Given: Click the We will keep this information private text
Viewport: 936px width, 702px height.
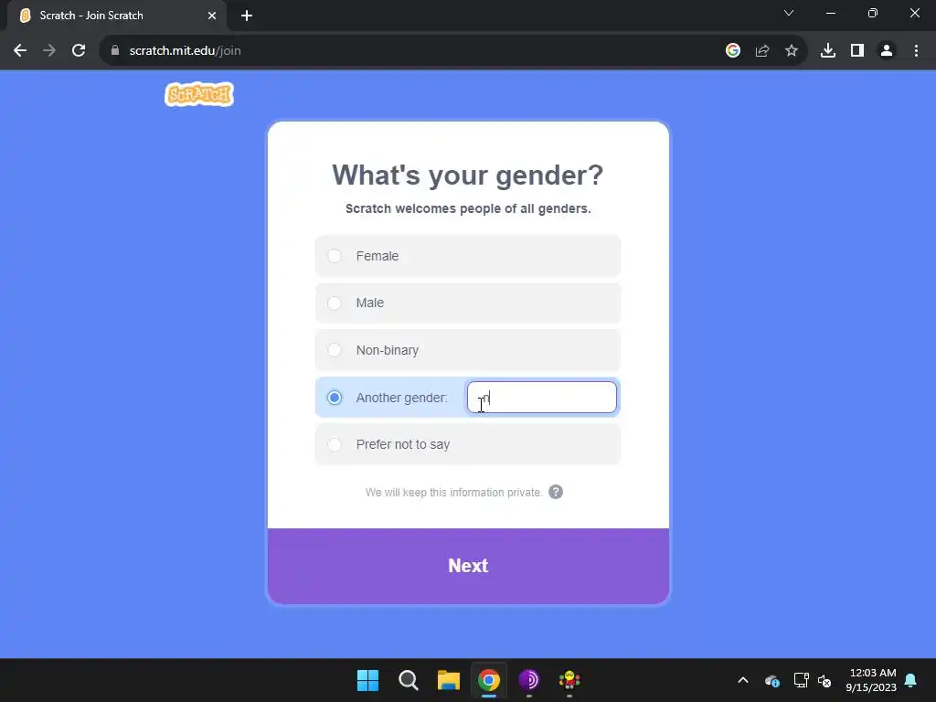Looking at the screenshot, I should tap(453, 493).
